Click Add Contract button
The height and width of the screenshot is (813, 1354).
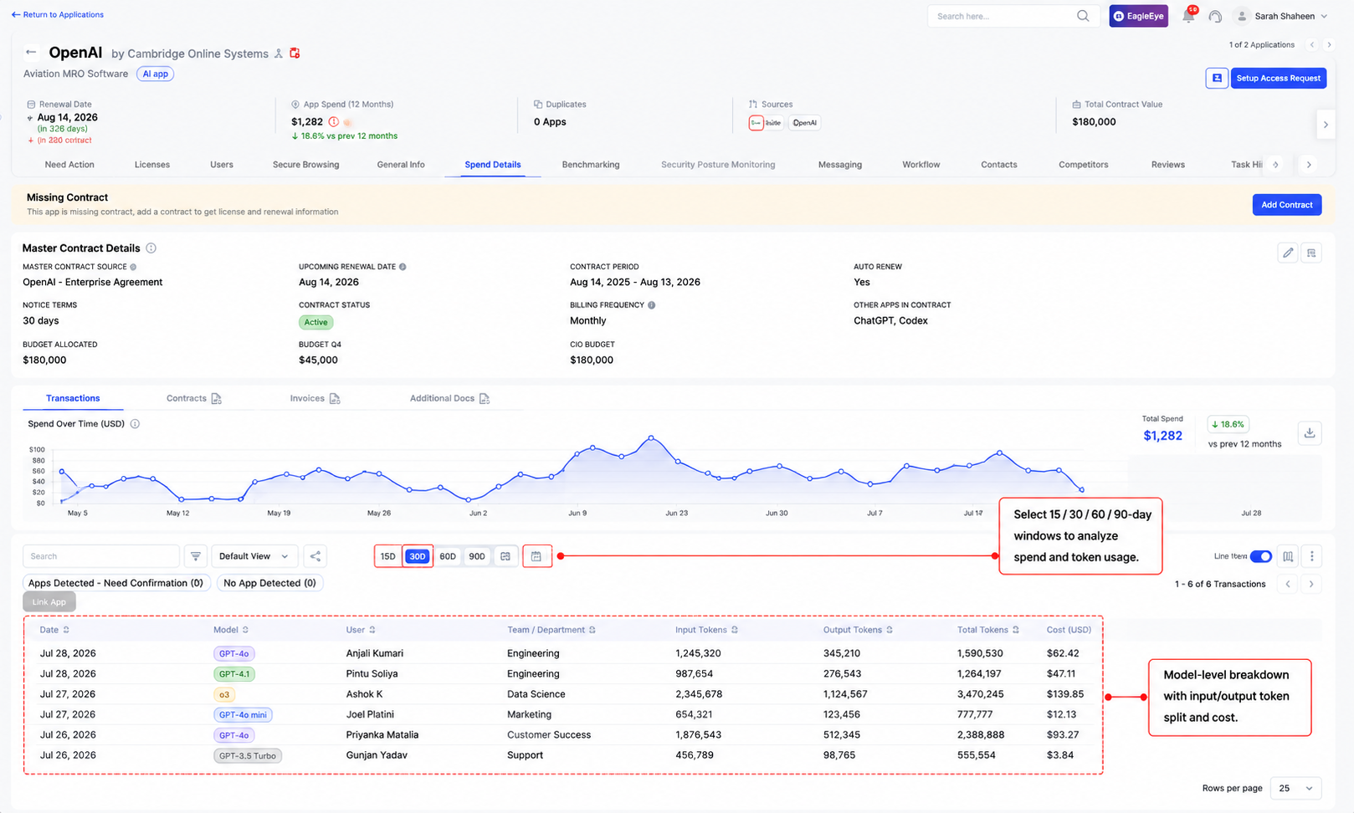(x=1287, y=205)
